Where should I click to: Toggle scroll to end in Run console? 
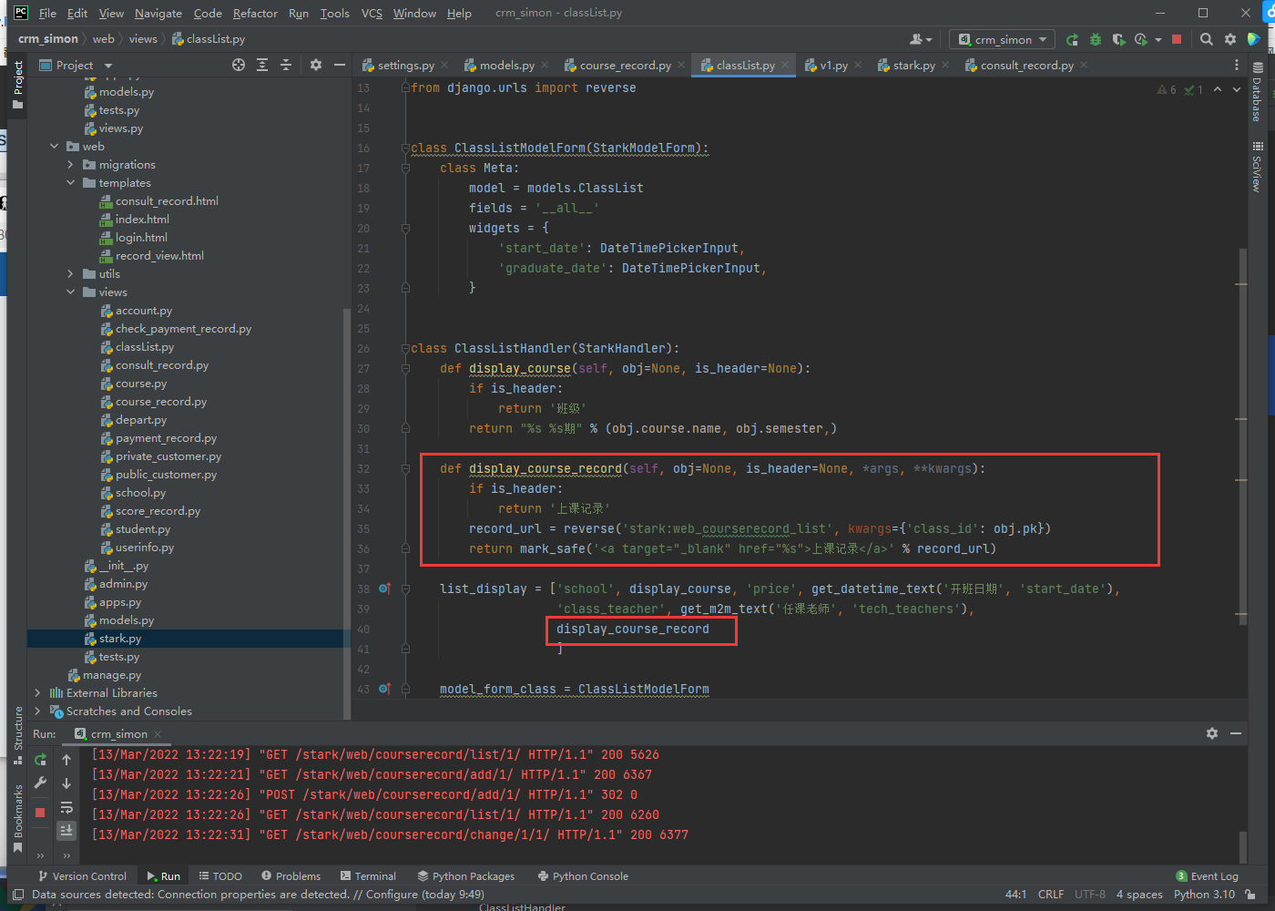(66, 830)
